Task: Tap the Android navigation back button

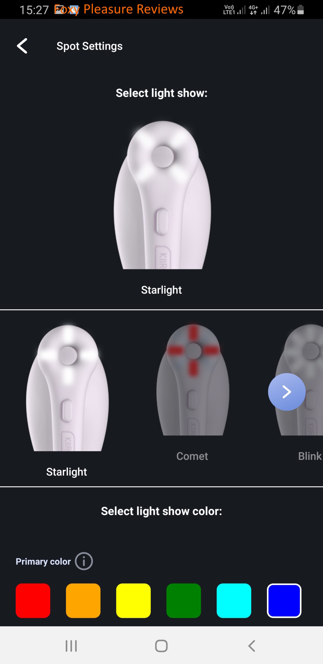Action: [252, 646]
